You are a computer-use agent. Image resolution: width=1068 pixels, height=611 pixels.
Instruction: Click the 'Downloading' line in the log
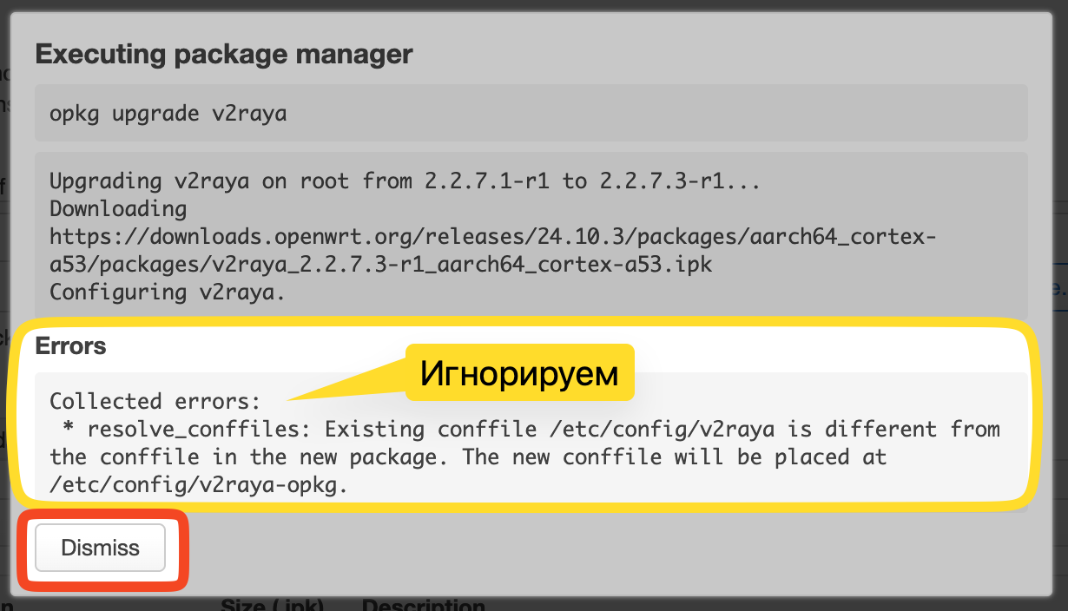(118, 209)
